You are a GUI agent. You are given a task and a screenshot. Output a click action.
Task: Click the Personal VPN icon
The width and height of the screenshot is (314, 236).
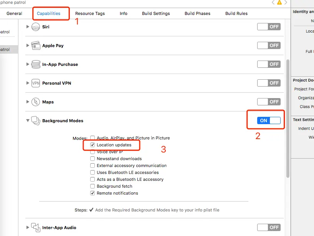36,83
